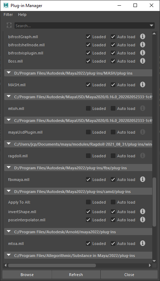Check Apply To All Loaded box
Screen dimensions: 160x281
(88, 202)
